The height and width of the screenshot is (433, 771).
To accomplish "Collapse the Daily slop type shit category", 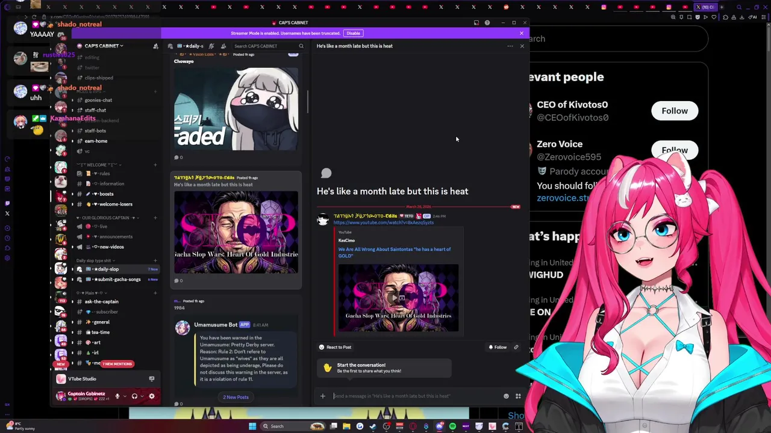I will coord(96,260).
